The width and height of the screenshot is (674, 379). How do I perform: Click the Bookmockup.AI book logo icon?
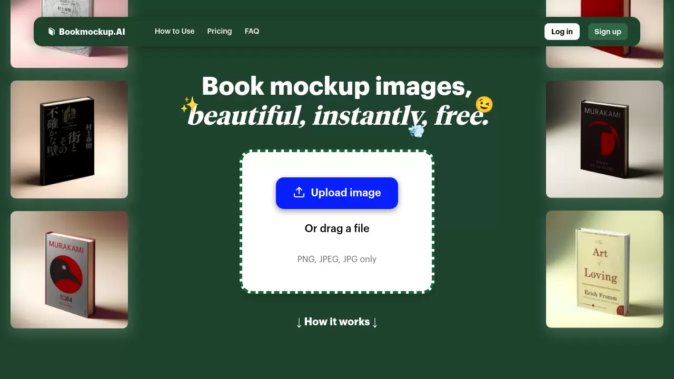(52, 32)
